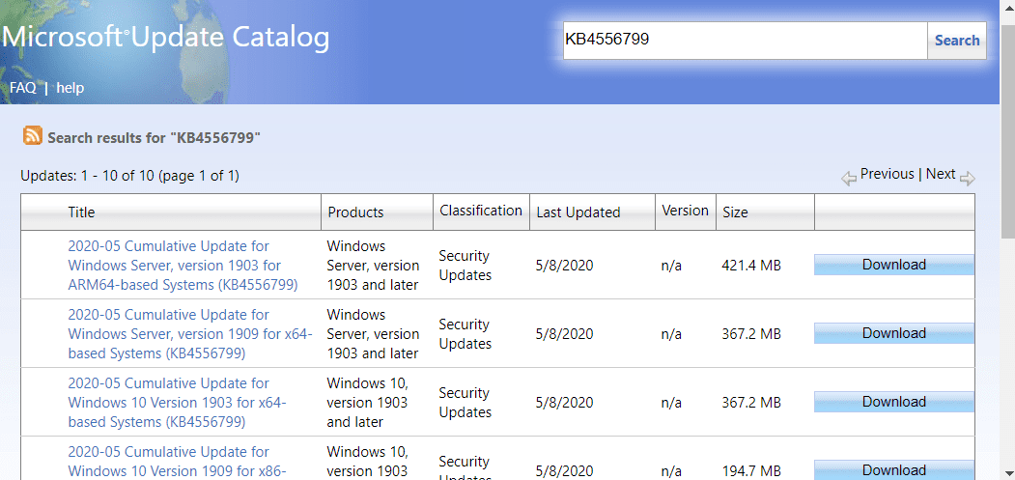Click the 421.4 MB size cell
1015x480 pixels.
[x=751, y=265]
